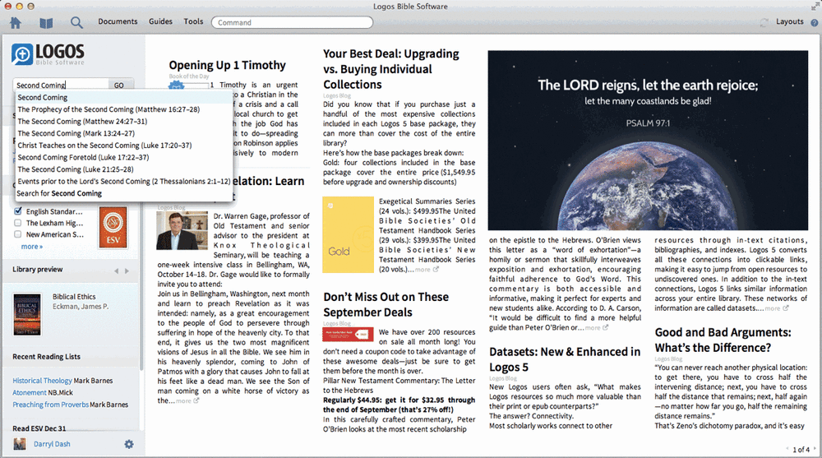Screen dimensions: 822x458
Task: Click the ESV Bible cover icon
Action: pyautogui.click(x=113, y=227)
